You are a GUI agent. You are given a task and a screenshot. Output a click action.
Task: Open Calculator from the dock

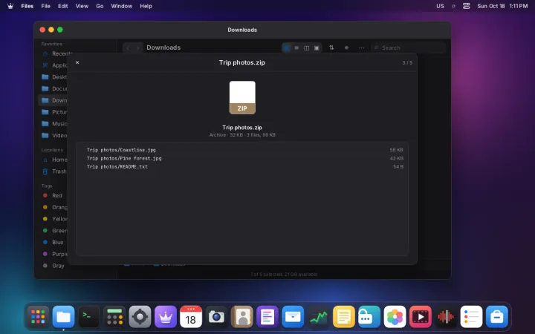click(114, 317)
